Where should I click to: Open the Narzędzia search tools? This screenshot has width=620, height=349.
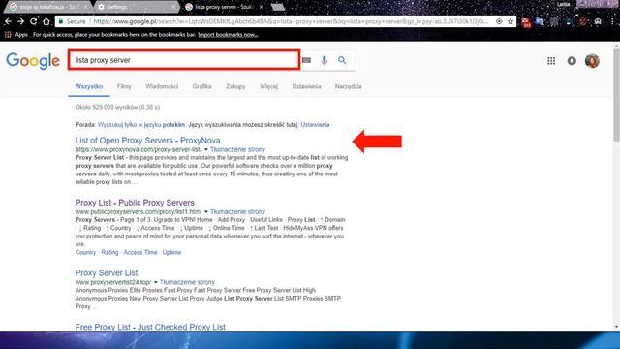pos(349,86)
